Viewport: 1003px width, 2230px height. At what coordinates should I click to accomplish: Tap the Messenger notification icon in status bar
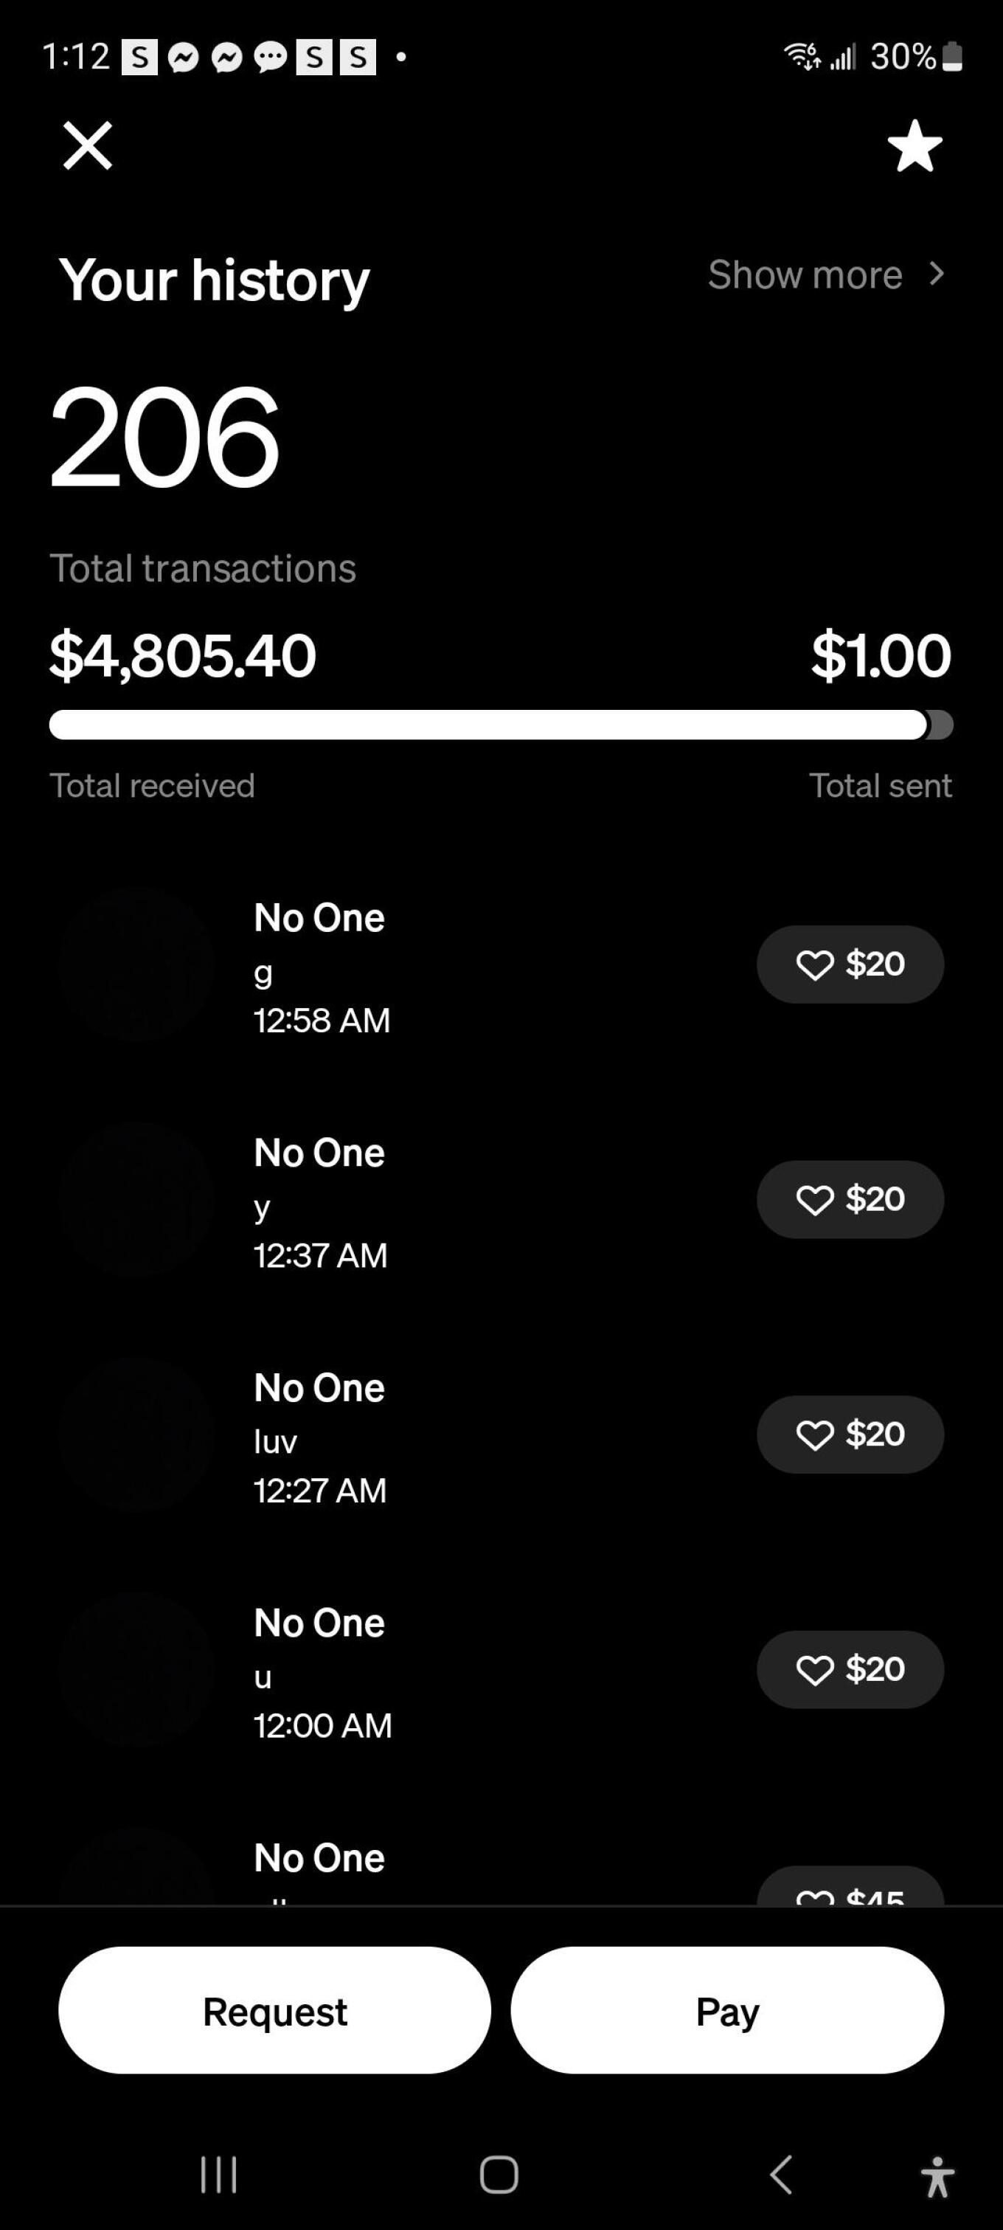(x=183, y=58)
